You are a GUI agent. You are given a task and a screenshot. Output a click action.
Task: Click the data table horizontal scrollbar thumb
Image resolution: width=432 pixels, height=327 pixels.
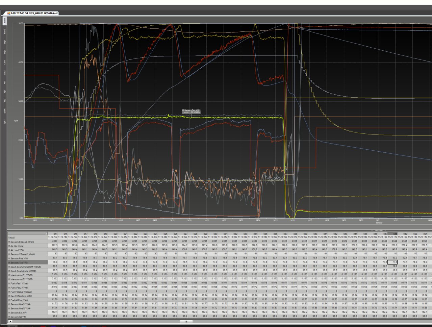[186, 322]
